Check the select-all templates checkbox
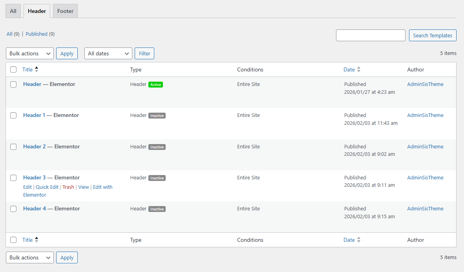The image size is (464, 272). [x=13, y=69]
